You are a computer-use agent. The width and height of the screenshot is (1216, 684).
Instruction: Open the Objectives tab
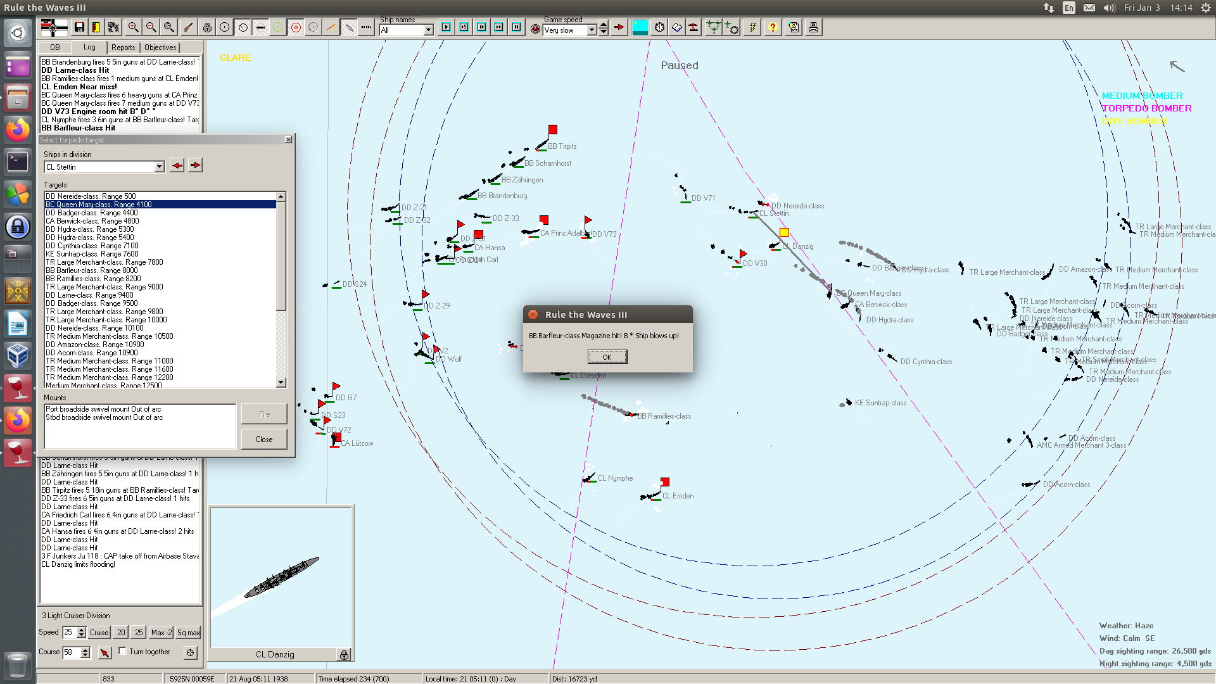click(160, 47)
